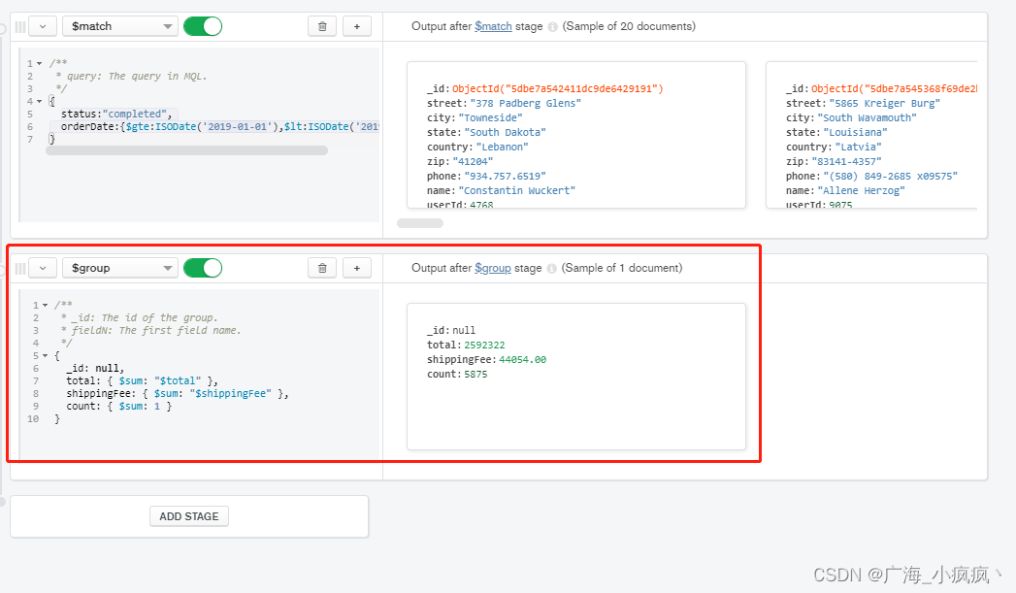
Task: Click the shippingFee $sum line in $group editor
Action: click(x=177, y=393)
